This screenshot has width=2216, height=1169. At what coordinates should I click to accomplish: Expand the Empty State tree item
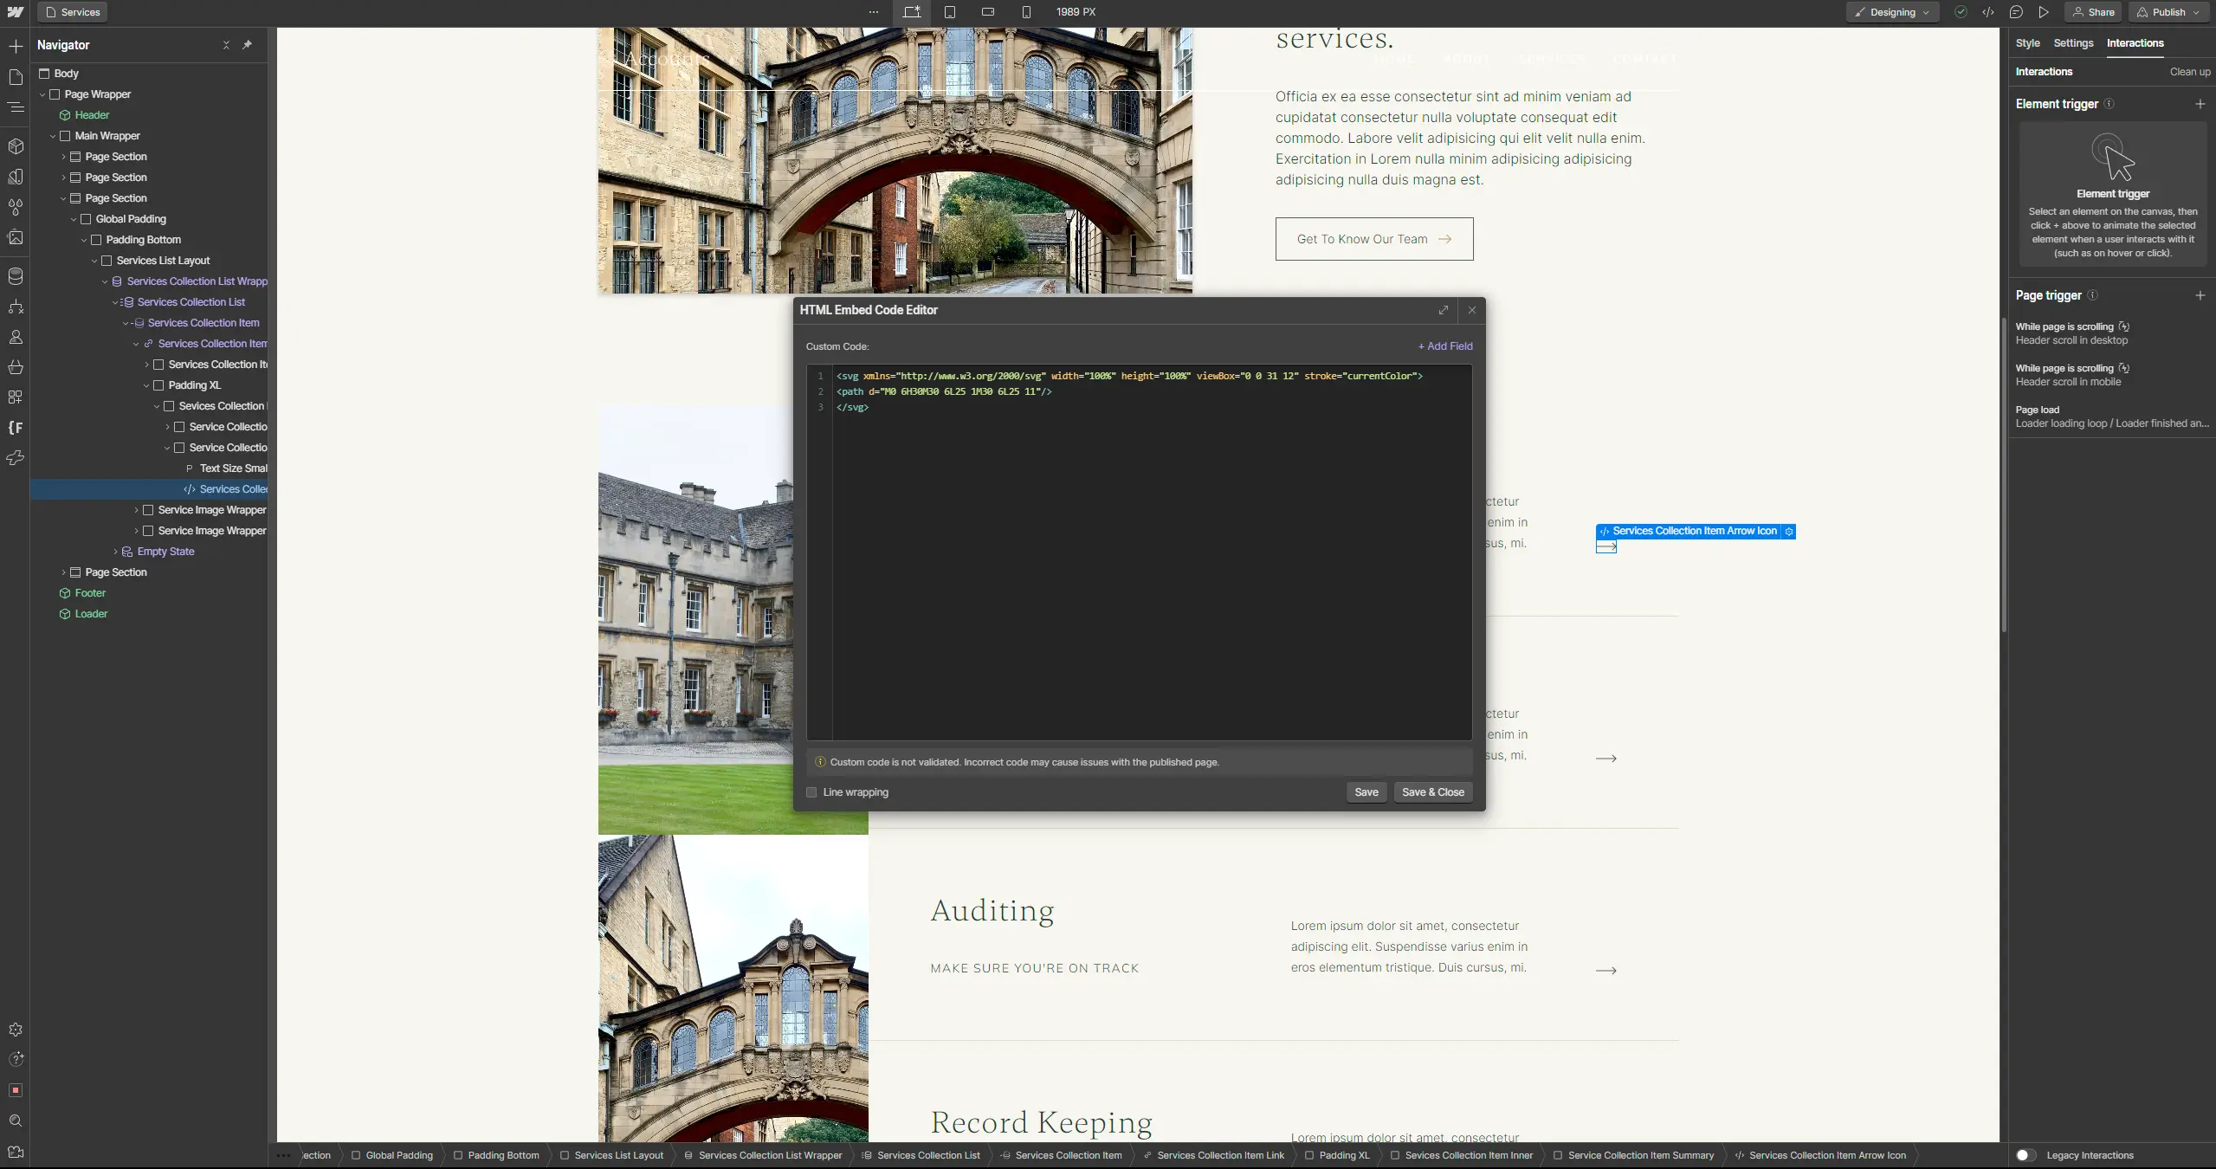pos(115,552)
